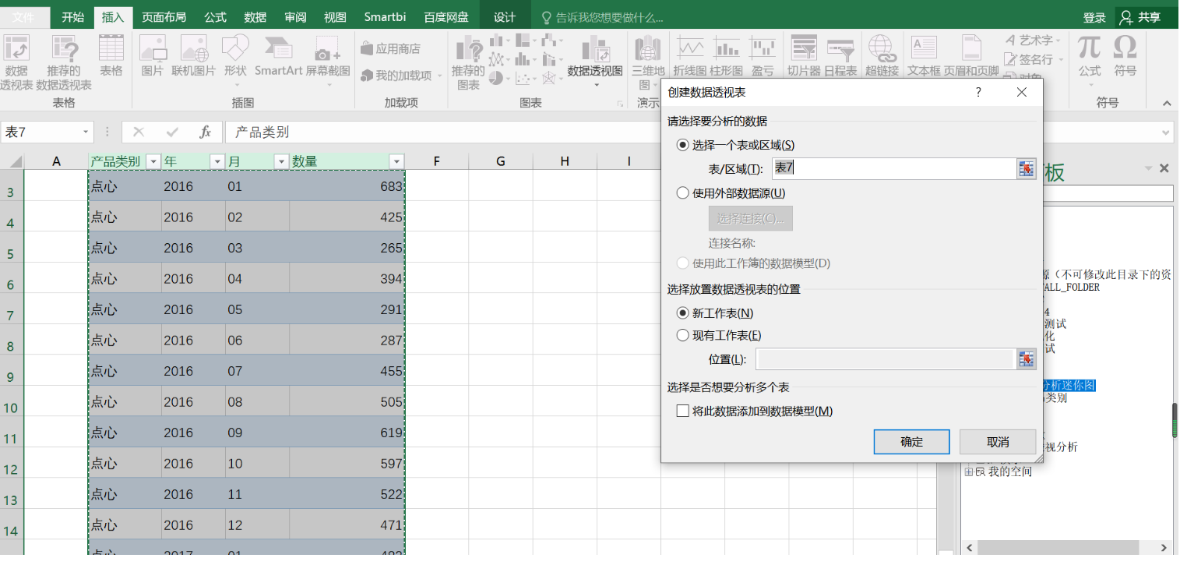Confirm the dialog with 确定 button
Screen dimensions: 1180x565
point(912,442)
